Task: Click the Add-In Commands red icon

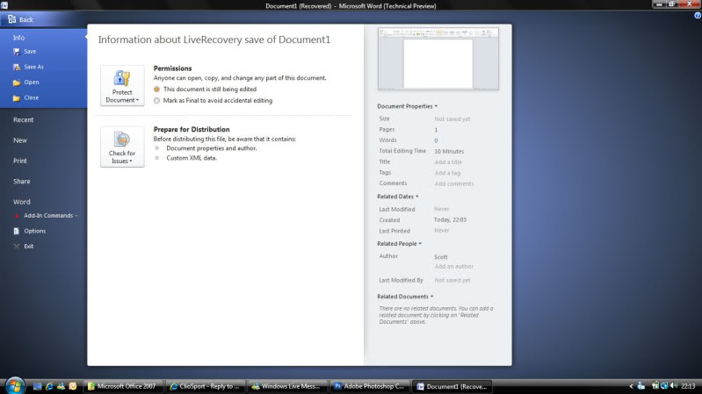Action: (x=17, y=216)
